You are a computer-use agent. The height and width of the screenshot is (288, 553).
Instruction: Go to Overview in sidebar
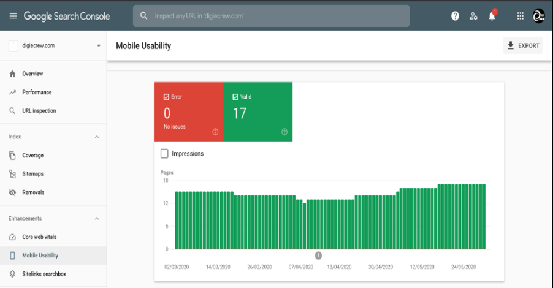[53, 74]
